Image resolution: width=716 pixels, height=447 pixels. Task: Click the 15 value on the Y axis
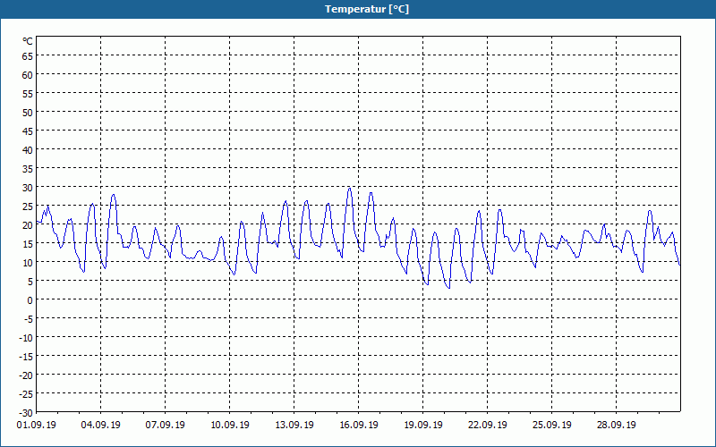[28, 243]
